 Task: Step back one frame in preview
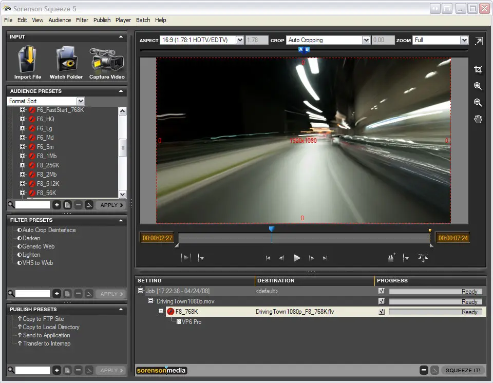(282, 258)
